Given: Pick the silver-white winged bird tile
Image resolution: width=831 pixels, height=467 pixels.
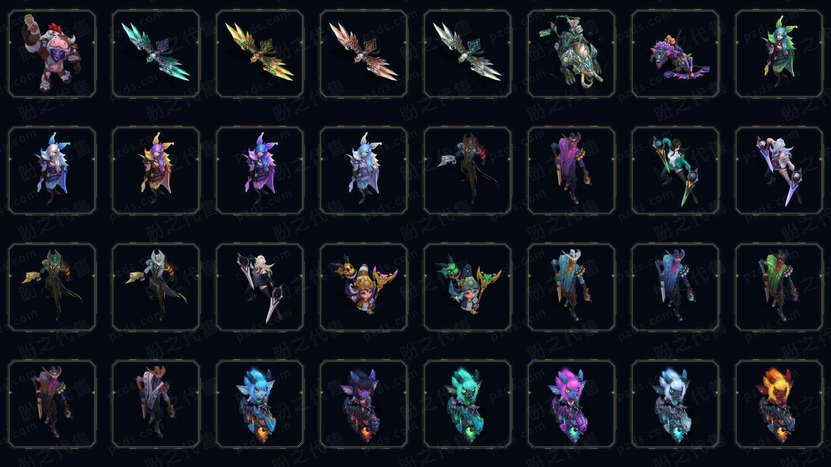Looking at the screenshot, I should [467, 54].
